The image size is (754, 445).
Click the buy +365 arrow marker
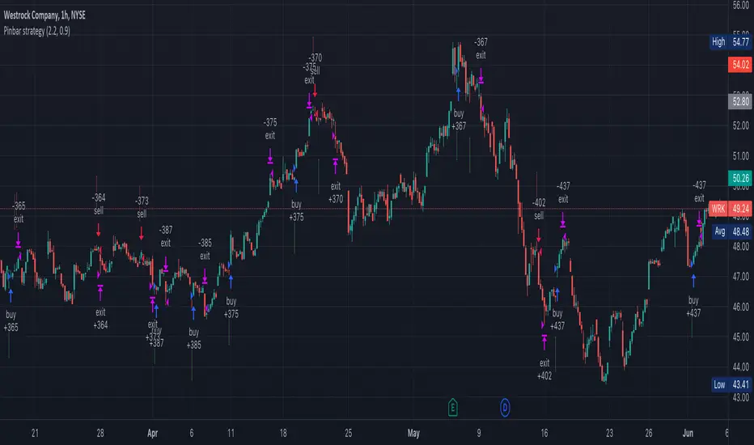pyautogui.click(x=11, y=295)
